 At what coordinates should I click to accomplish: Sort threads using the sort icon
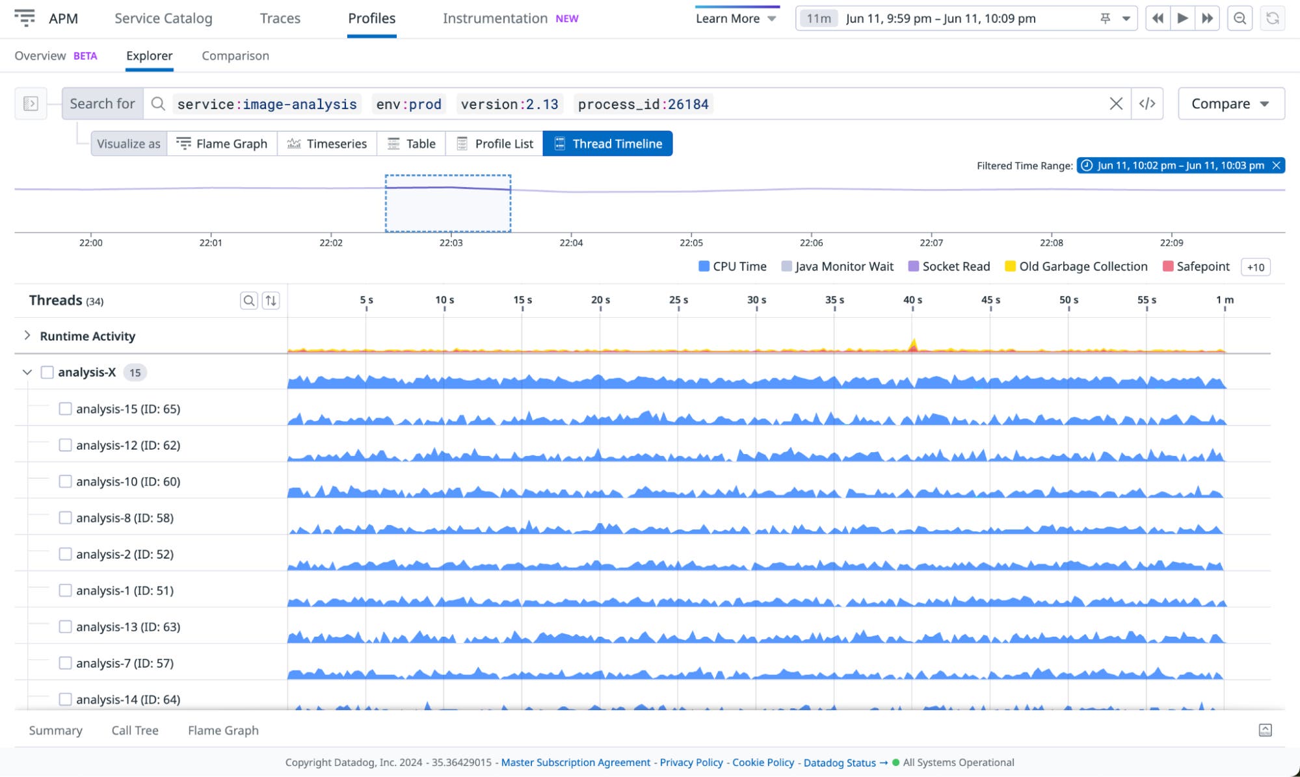271,300
